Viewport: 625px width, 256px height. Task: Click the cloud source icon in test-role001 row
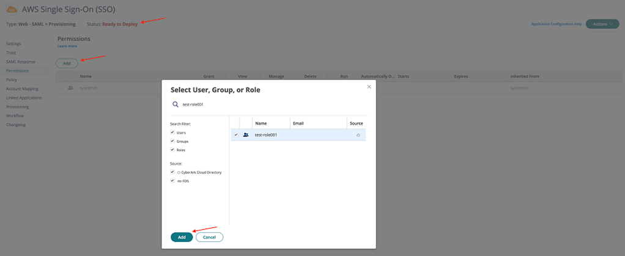[358, 135]
